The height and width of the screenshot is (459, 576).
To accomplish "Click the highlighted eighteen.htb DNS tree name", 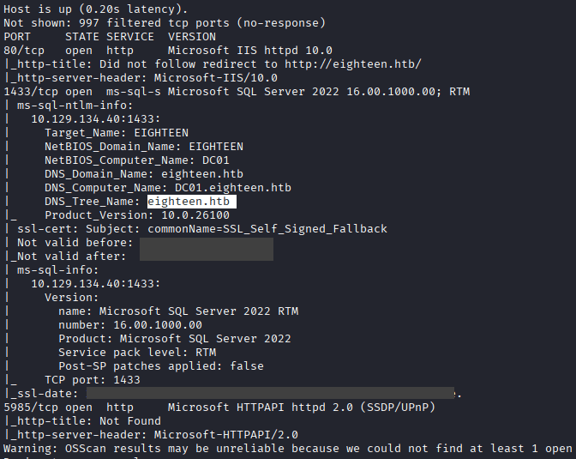I will click(191, 202).
